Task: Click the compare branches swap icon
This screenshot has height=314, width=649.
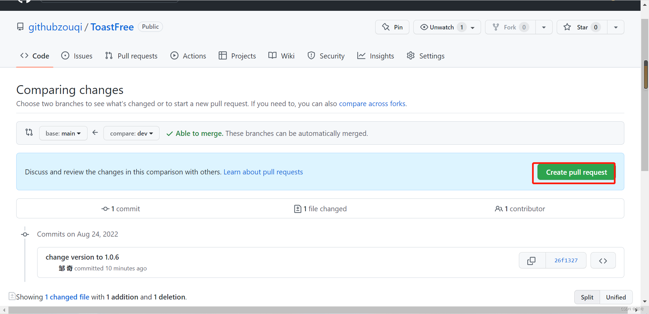Action: 29,132
